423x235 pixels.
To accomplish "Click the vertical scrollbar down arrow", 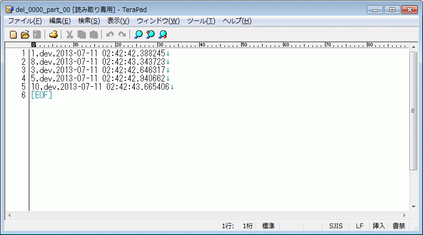I will coord(414,207).
